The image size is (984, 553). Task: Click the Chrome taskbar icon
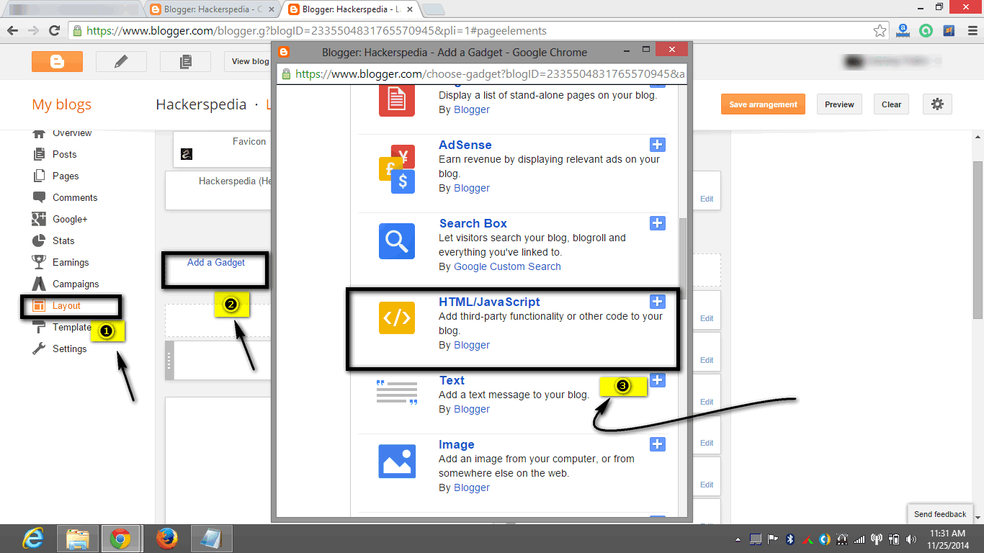pyautogui.click(x=120, y=539)
